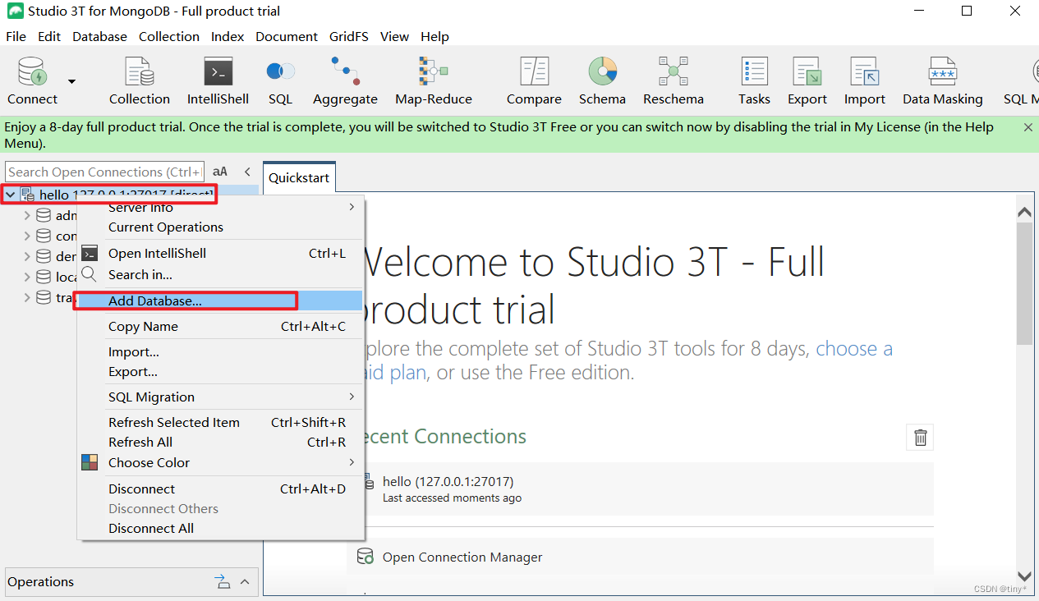Choose Import... in context menu
The width and height of the screenshot is (1039, 601).
(220, 352)
